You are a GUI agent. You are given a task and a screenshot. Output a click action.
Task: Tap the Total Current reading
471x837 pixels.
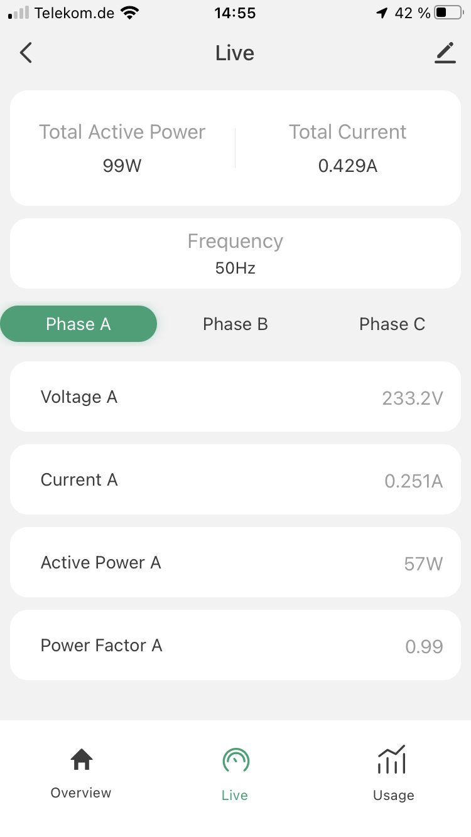pos(347,166)
